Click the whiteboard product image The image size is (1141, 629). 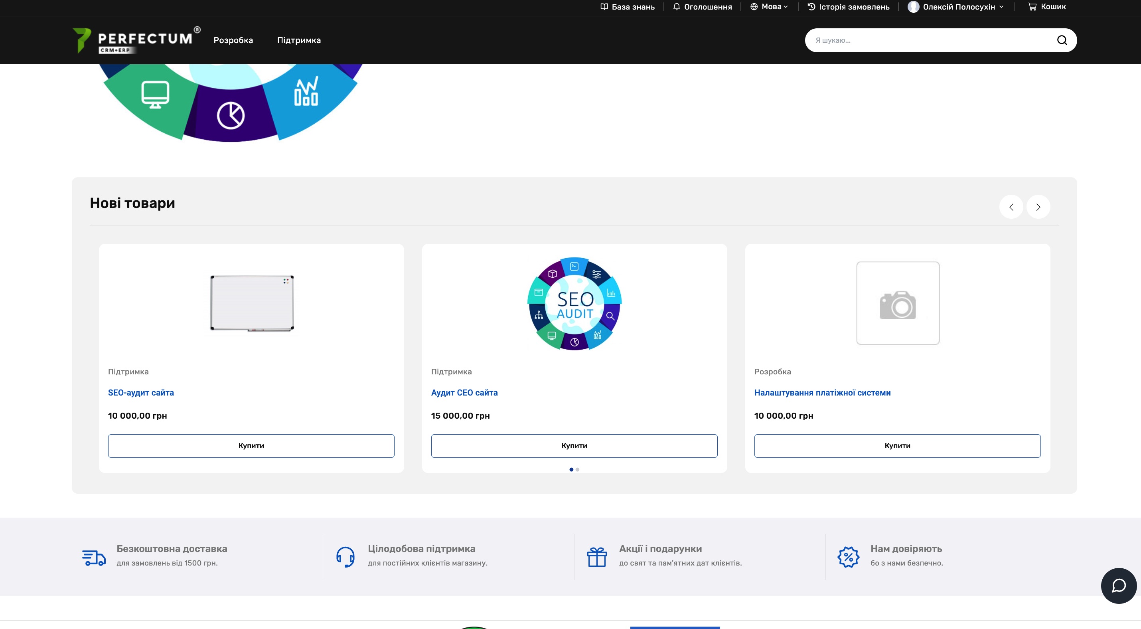(x=252, y=303)
